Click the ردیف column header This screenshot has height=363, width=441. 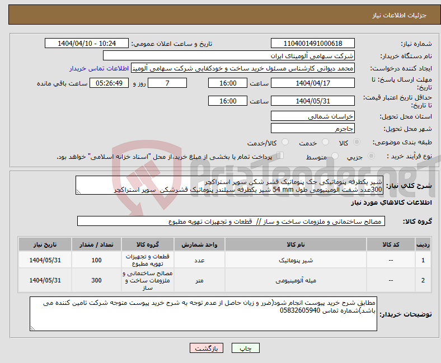pyautogui.click(x=423, y=244)
